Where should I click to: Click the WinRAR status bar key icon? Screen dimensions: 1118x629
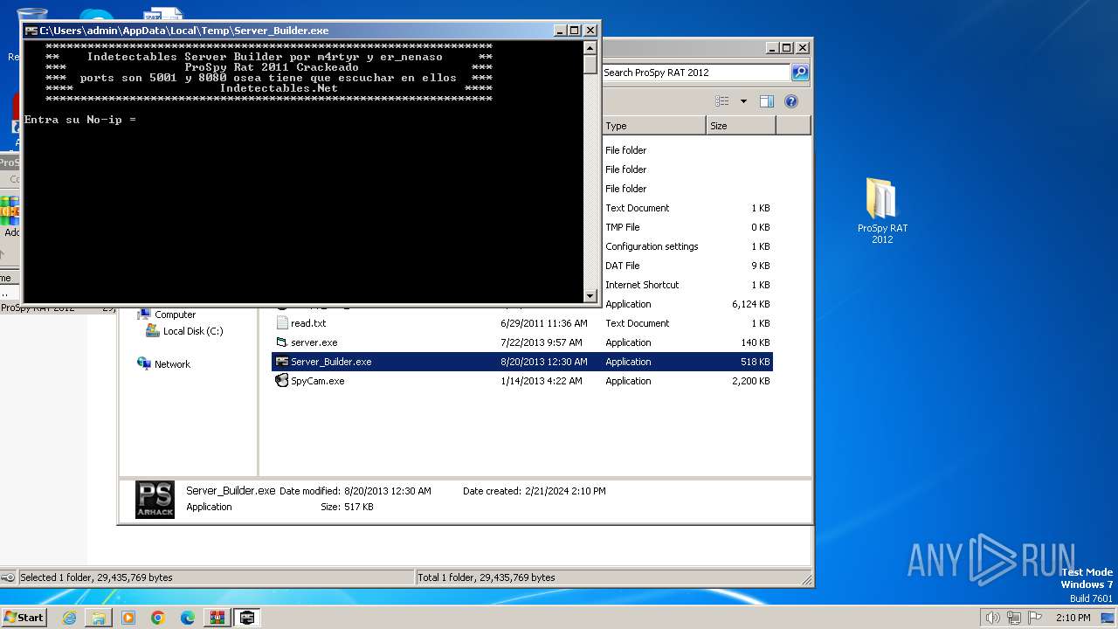tap(8, 577)
